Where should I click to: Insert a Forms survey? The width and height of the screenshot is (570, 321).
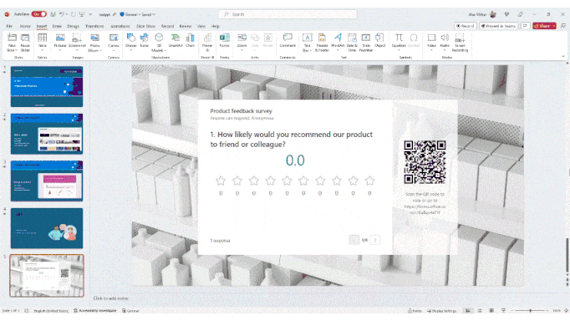coord(224,41)
